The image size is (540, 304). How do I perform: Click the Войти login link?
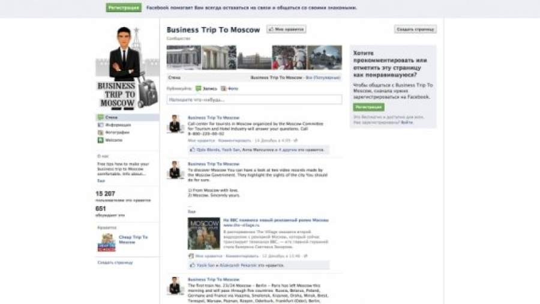[407, 123]
